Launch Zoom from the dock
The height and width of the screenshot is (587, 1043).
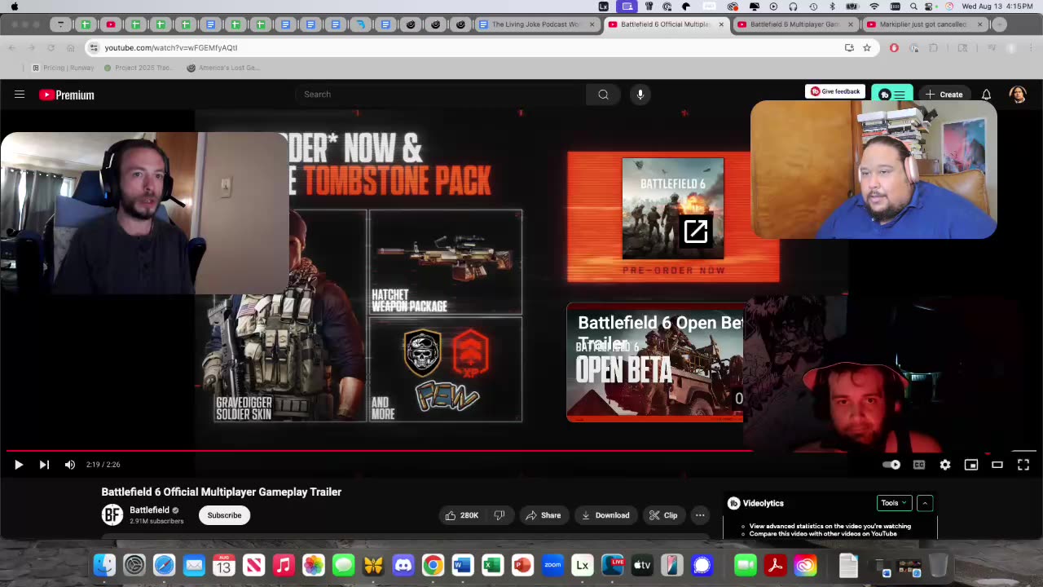coord(552,565)
